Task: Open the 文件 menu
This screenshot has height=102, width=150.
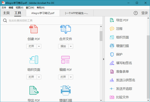Action: tap(4, 8)
